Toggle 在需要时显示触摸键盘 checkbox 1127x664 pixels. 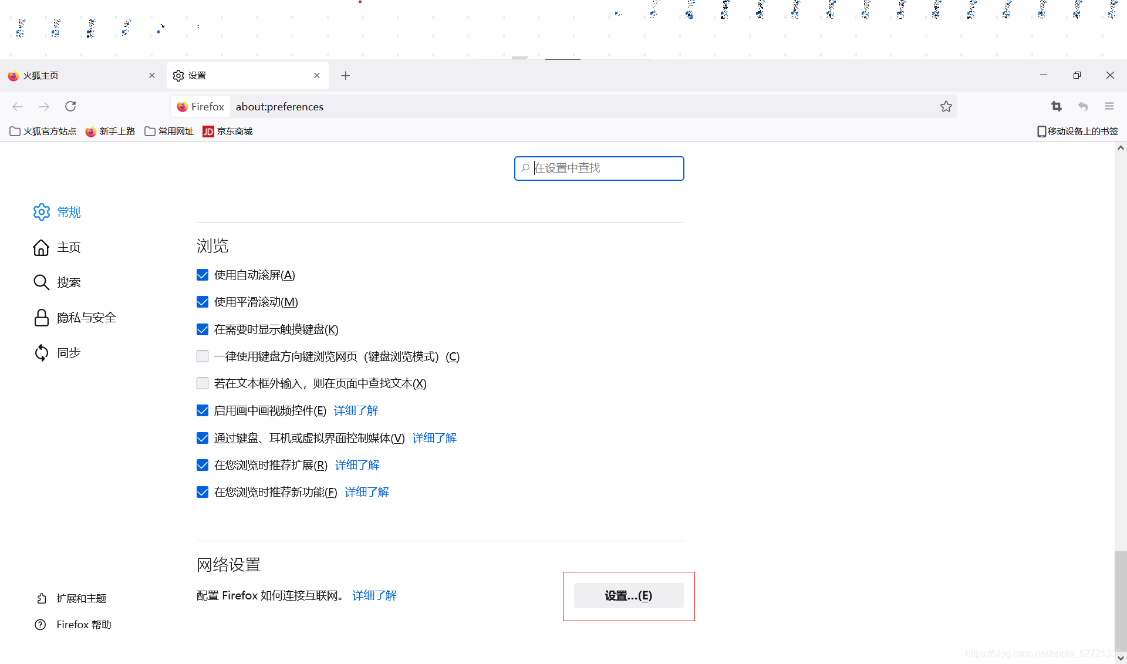pos(203,329)
